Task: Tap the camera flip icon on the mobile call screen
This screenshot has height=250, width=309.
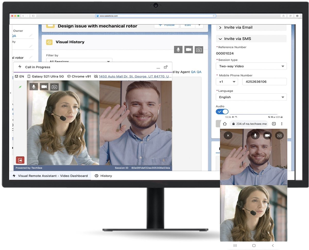Action: pos(279,135)
